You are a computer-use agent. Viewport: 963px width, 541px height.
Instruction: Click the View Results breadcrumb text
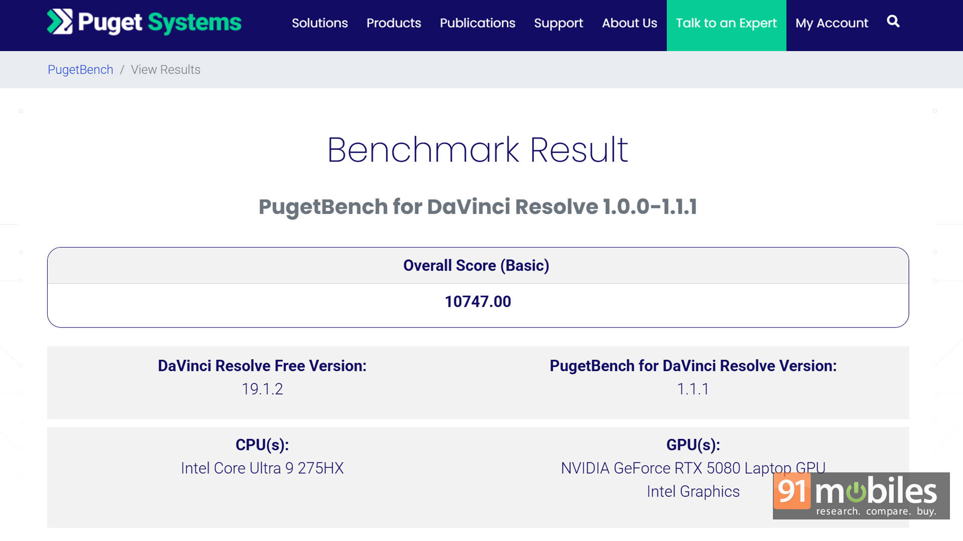[x=166, y=70]
